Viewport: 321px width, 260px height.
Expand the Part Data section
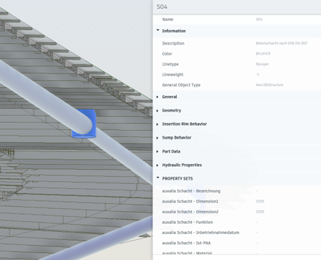pyautogui.click(x=157, y=151)
